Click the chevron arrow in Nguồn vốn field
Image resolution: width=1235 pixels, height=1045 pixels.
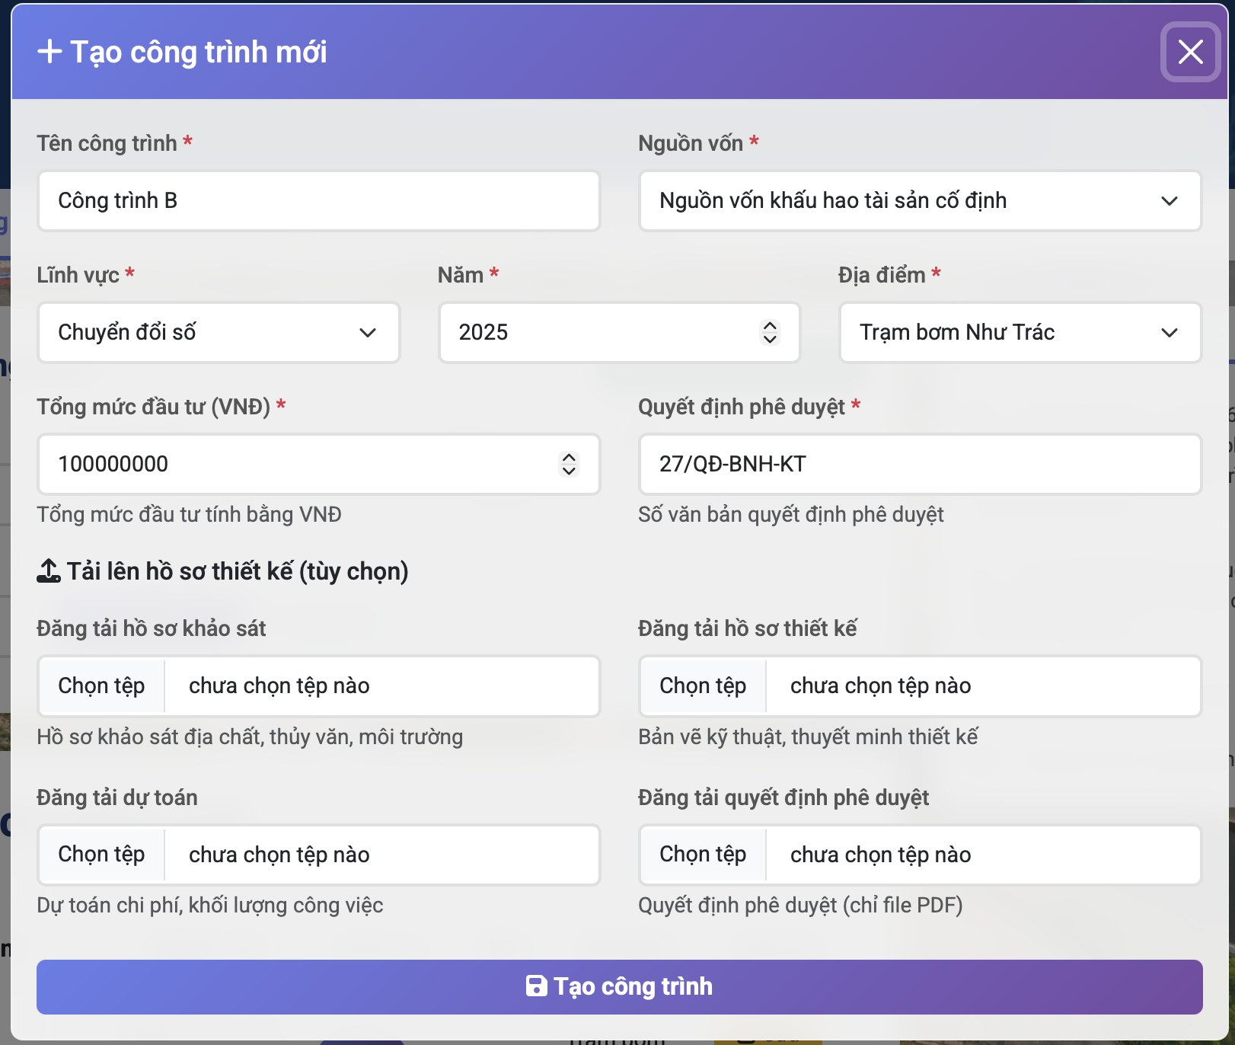point(1170,201)
